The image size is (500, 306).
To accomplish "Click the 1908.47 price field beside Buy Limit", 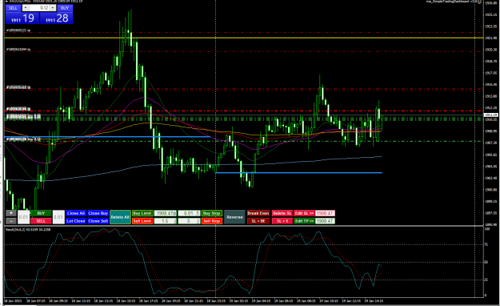I will tap(165, 213).
